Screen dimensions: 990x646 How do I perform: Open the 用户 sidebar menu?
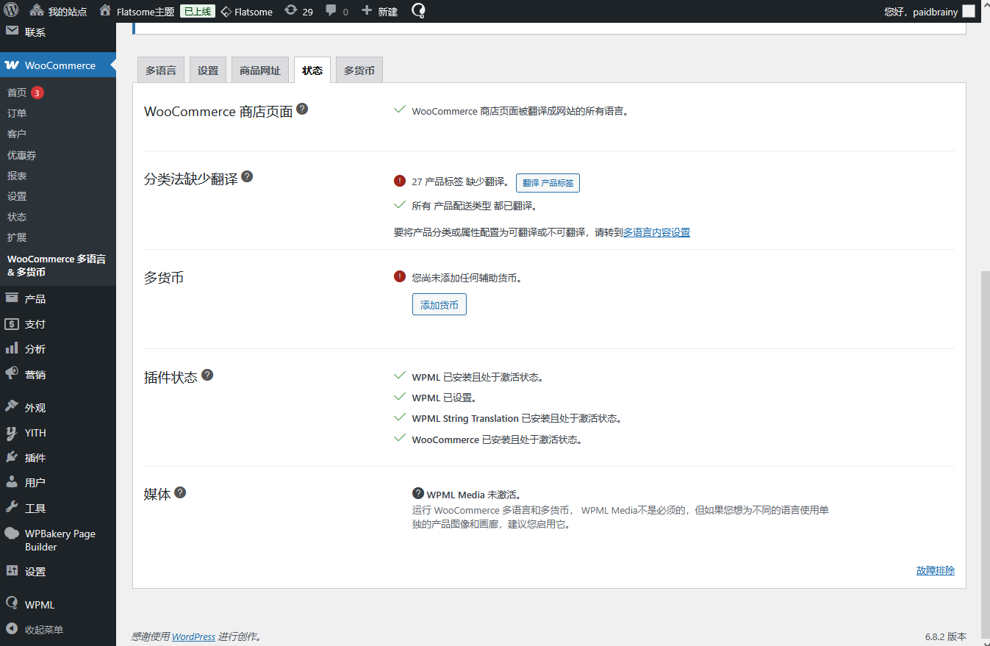58,483
